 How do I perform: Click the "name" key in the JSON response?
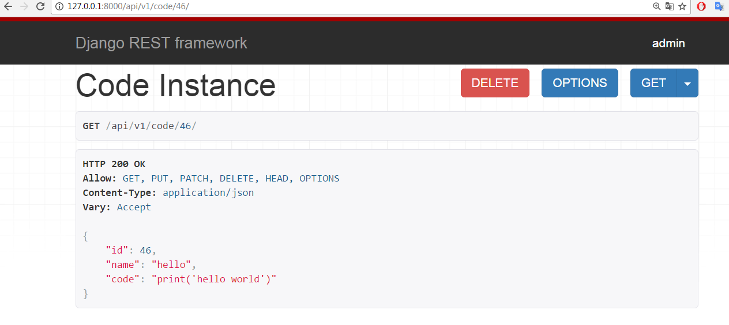click(x=123, y=265)
